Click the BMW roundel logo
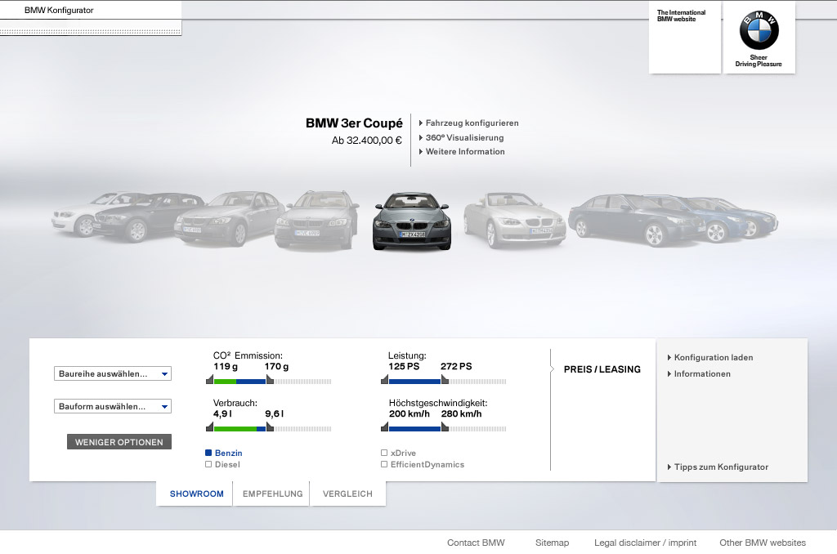 pyautogui.click(x=759, y=30)
